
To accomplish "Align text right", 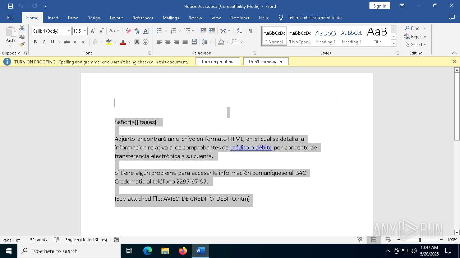I will pos(176,42).
